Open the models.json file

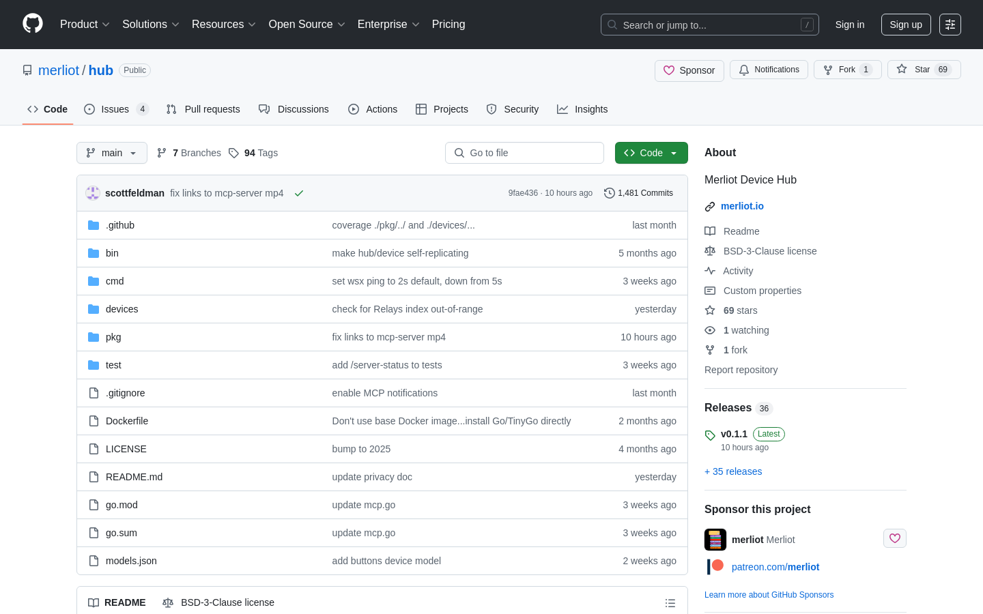[x=131, y=561]
